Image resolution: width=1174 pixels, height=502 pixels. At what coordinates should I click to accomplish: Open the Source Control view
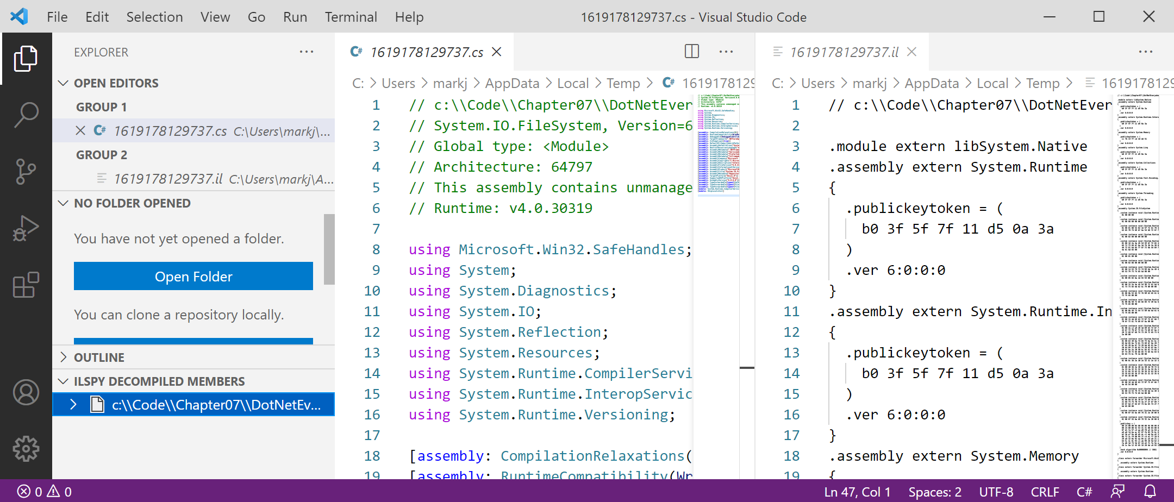(x=26, y=172)
